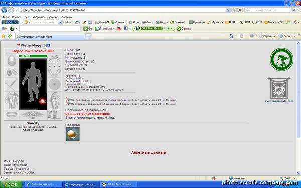This screenshot has height=188, width=301.
Task: Click the search magnifier icon
Action: coord(293,10)
